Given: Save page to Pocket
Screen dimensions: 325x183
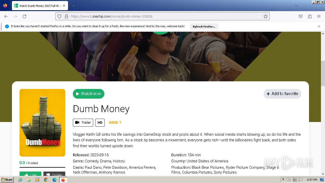Looking at the screenshot, I should [x=301, y=16].
